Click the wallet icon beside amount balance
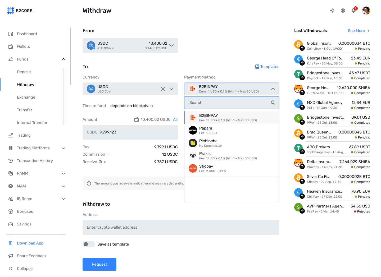This screenshot has height=277, width=381. point(137,119)
